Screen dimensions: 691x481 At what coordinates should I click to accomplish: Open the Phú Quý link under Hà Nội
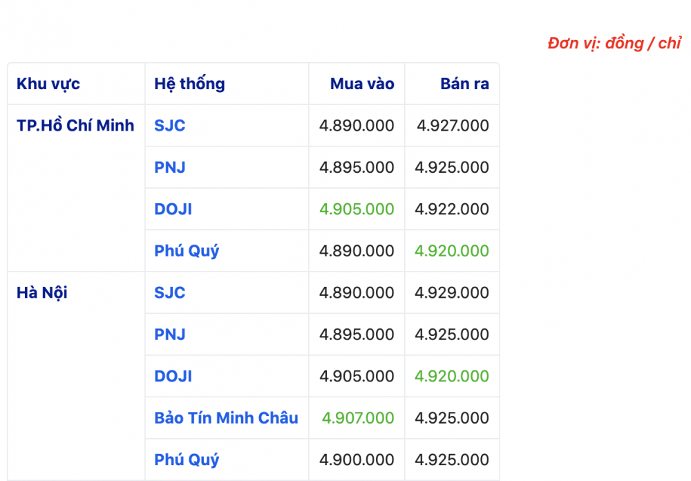click(x=187, y=460)
